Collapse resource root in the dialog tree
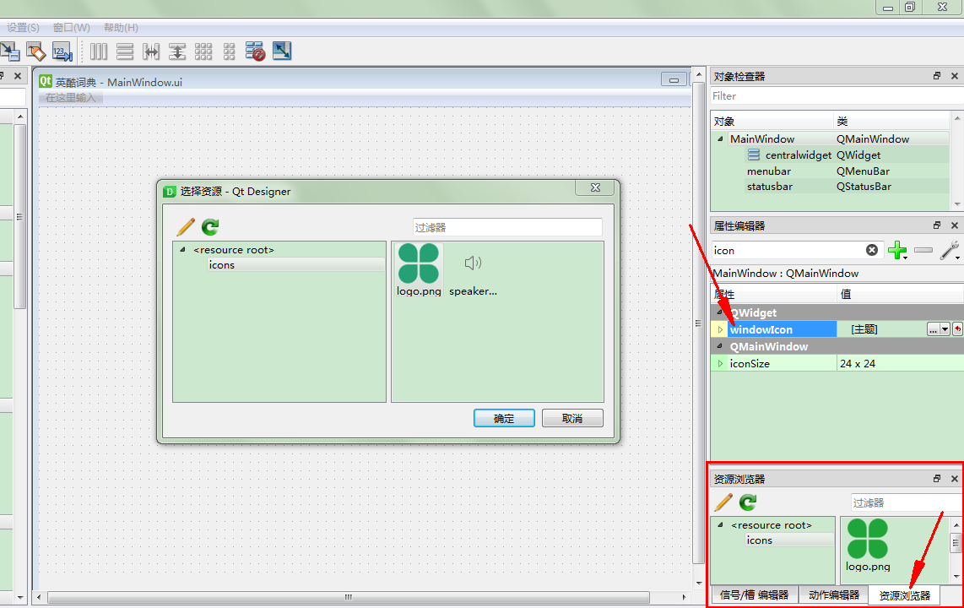 coord(182,250)
